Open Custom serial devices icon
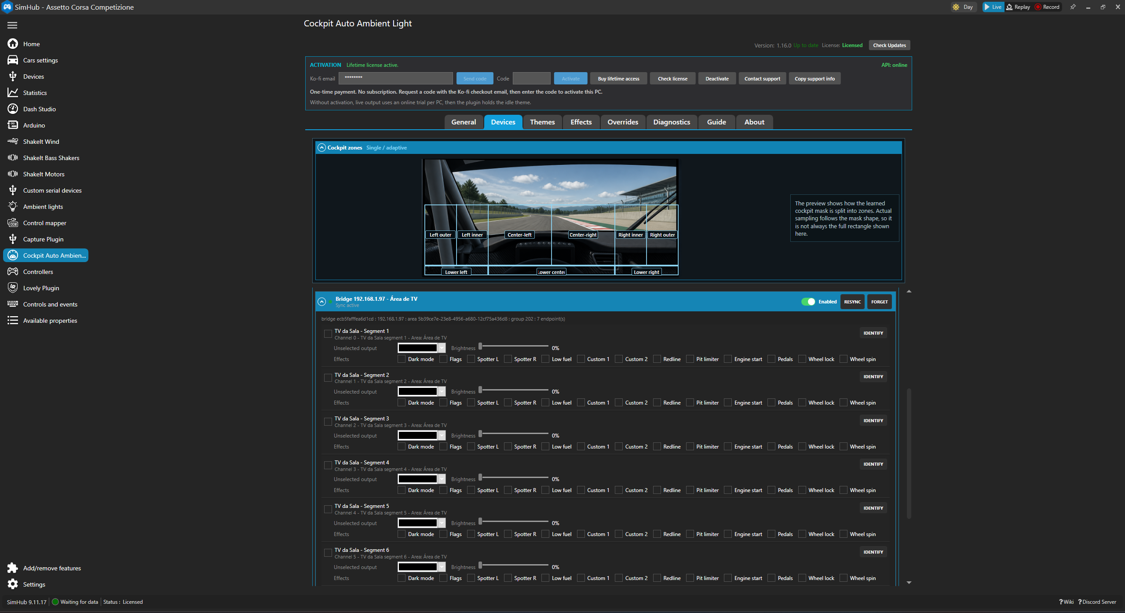Screen dimensions: 1125x613 coord(13,190)
